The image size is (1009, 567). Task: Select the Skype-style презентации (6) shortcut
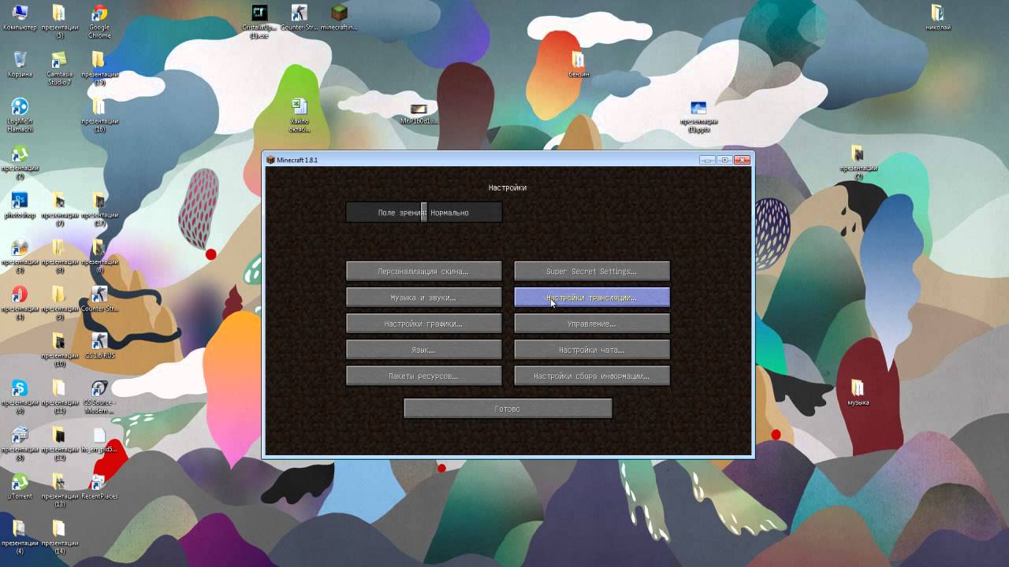pos(20,396)
